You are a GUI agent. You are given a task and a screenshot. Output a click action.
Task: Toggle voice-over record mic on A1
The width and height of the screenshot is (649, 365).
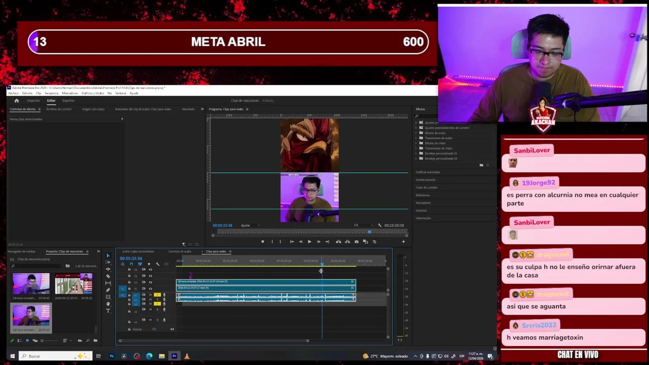[x=164, y=295]
